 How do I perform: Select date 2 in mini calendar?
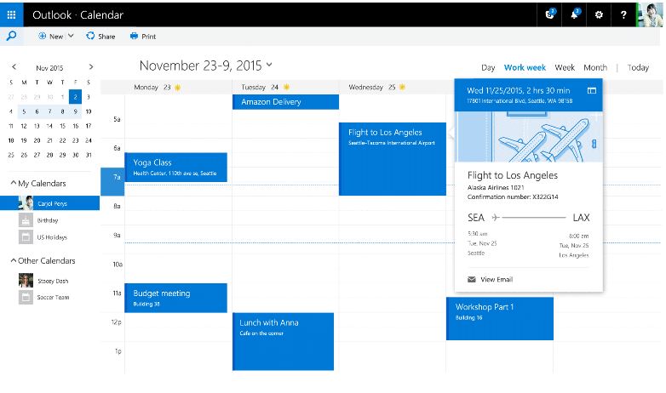[x=75, y=97]
